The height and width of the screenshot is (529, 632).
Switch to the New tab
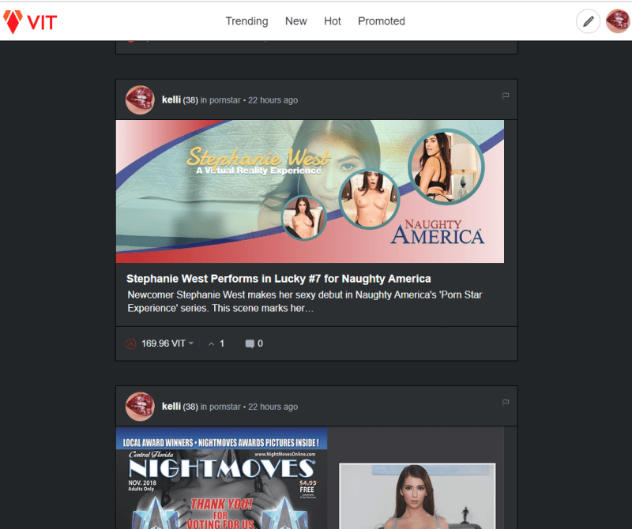(295, 21)
